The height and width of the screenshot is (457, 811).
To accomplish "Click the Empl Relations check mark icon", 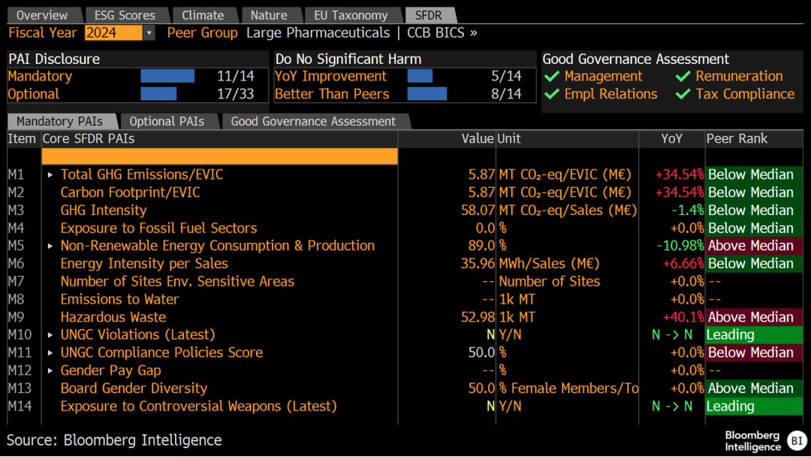I will pos(552,94).
